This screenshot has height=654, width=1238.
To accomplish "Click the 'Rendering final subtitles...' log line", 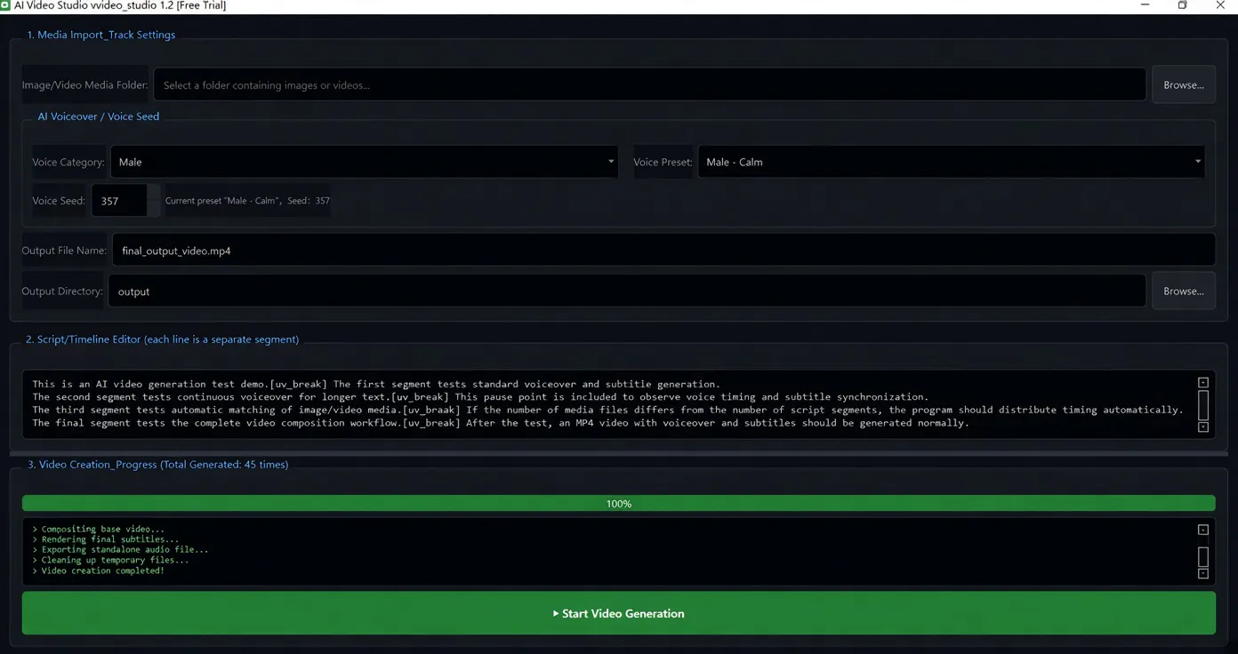I will 106,539.
